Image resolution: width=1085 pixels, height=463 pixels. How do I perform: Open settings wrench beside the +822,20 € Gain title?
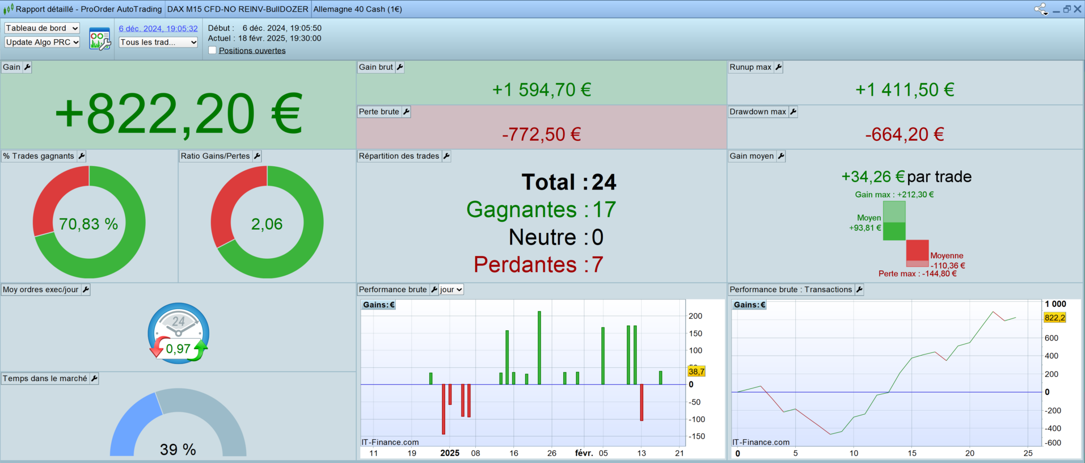point(28,67)
